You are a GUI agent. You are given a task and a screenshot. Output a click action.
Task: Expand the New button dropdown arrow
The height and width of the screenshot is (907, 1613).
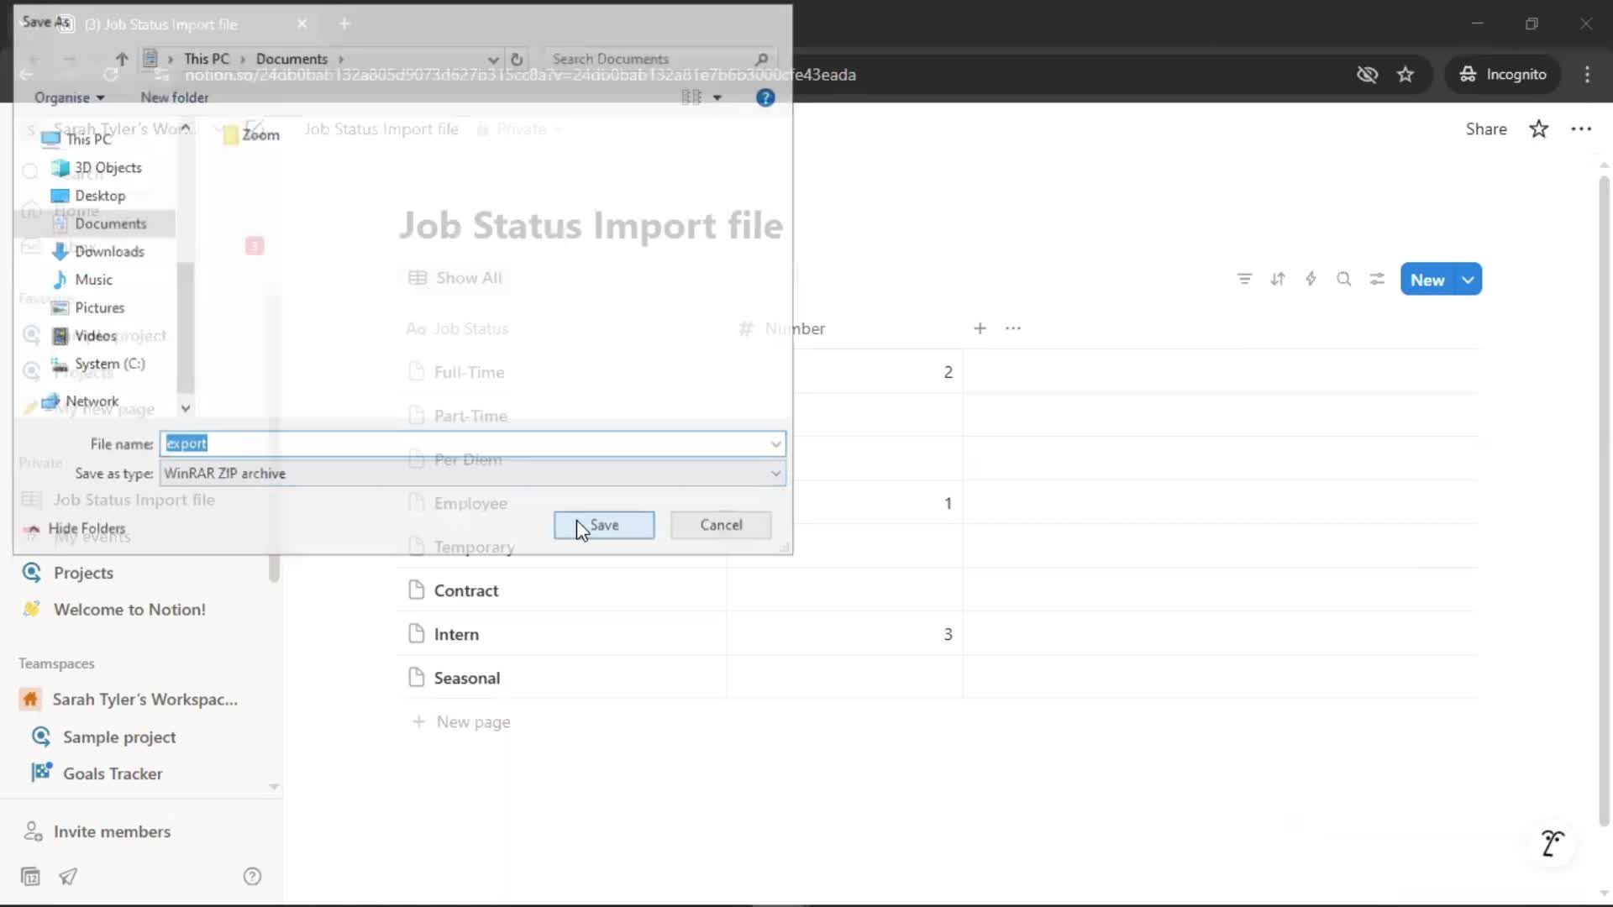pyautogui.click(x=1469, y=280)
